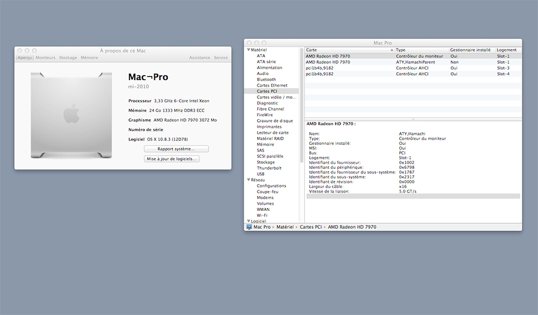Select USB in the sidebar
The width and height of the screenshot is (538, 315).
[x=260, y=174]
